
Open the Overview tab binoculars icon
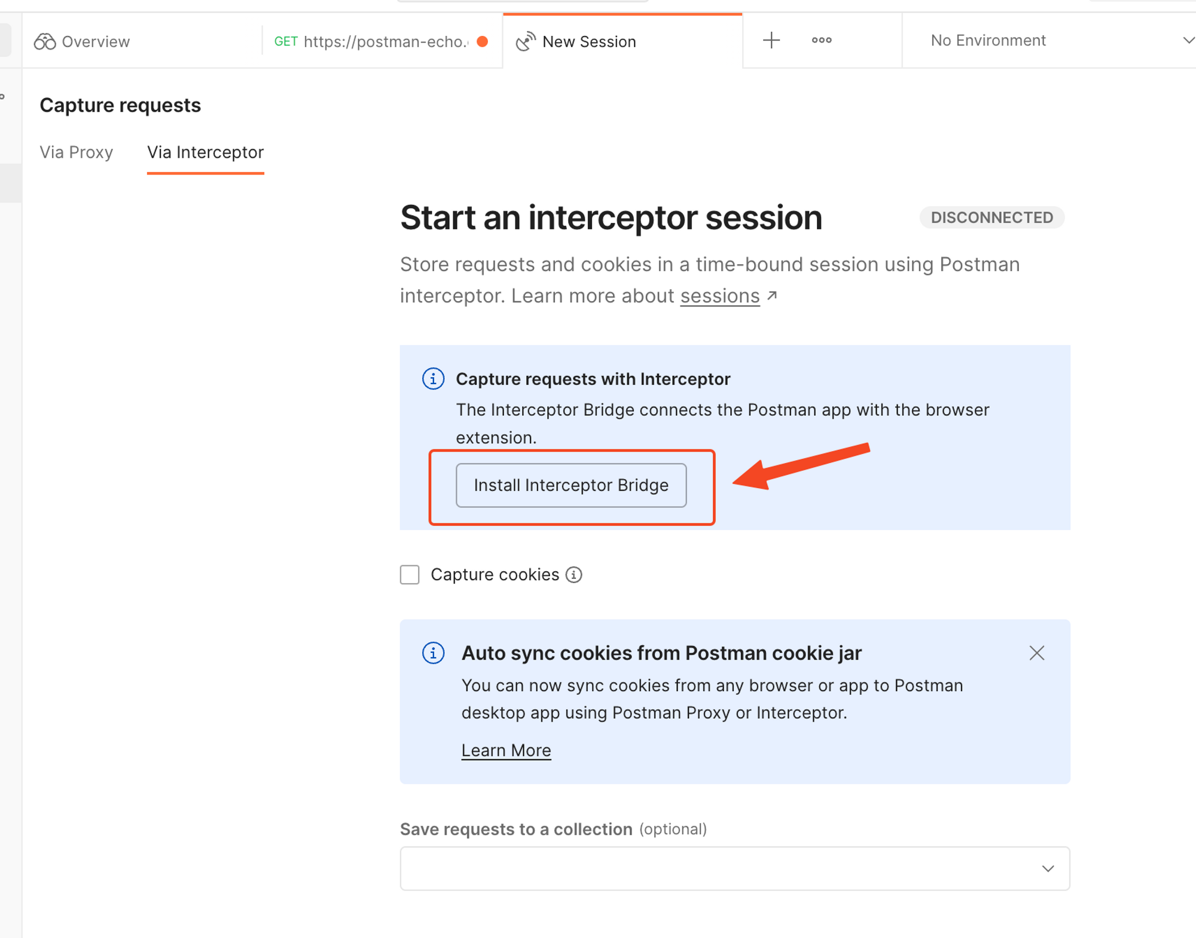tap(45, 41)
